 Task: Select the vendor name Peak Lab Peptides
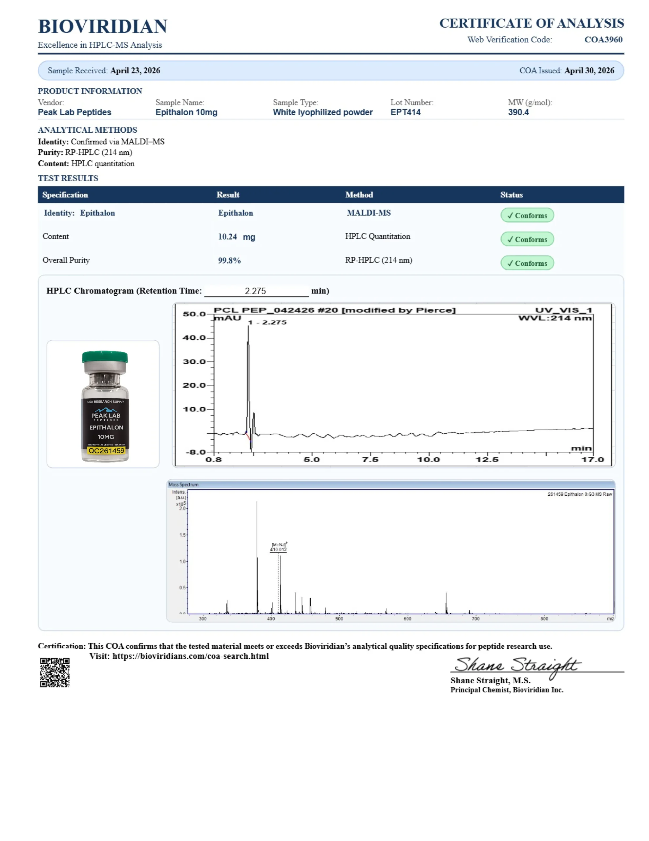[74, 112]
